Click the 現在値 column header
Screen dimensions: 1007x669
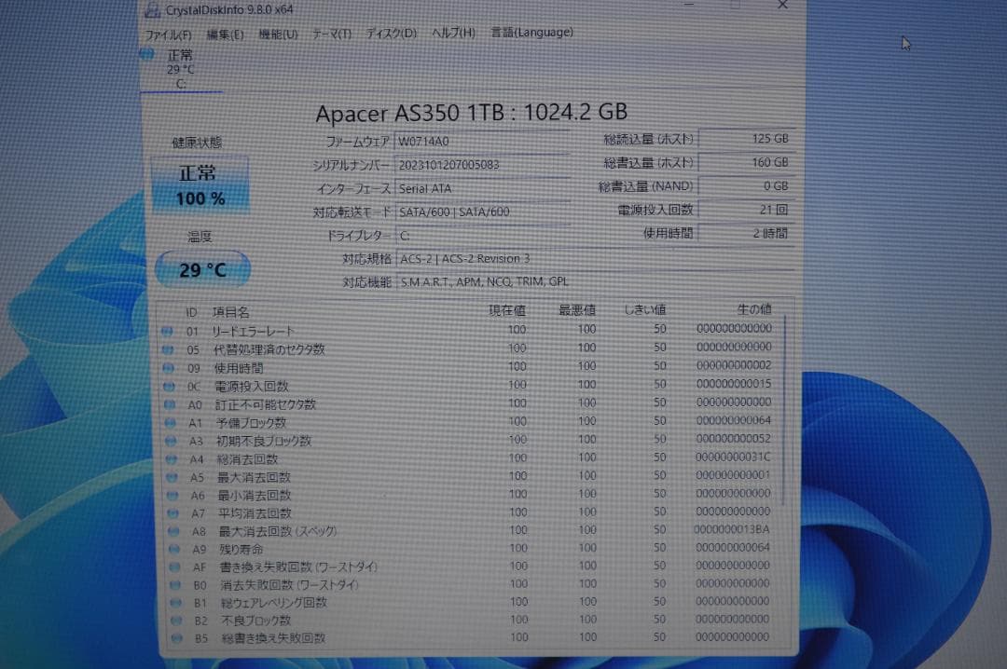tap(506, 311)
